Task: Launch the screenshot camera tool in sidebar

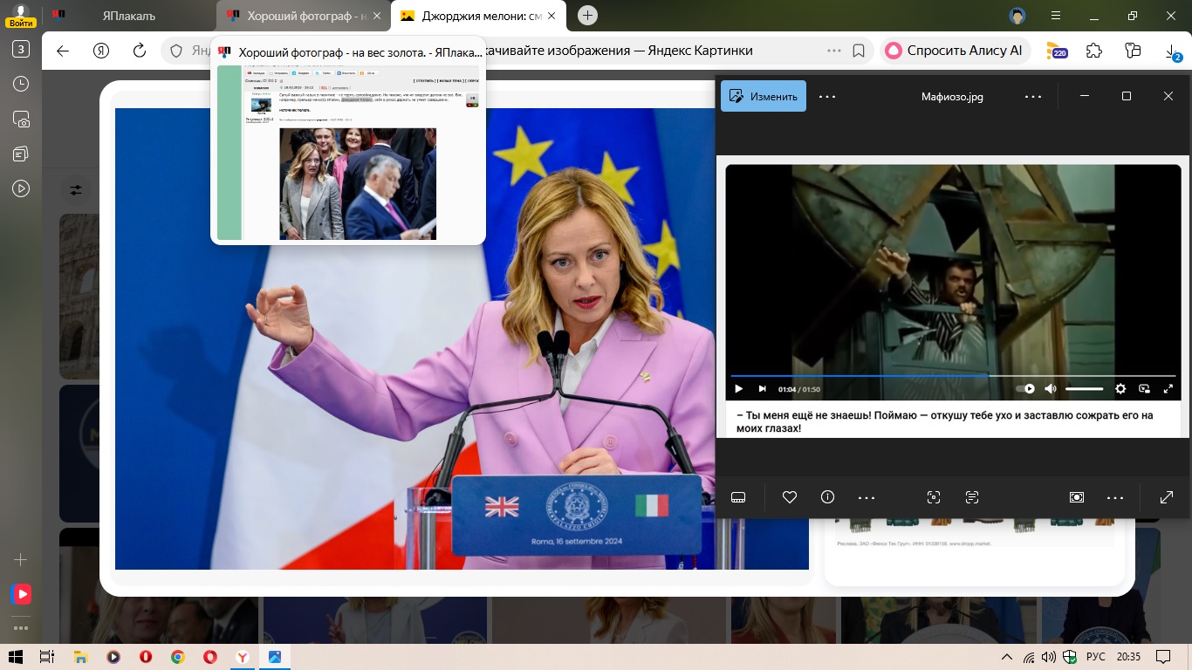Action: point(21,119)
